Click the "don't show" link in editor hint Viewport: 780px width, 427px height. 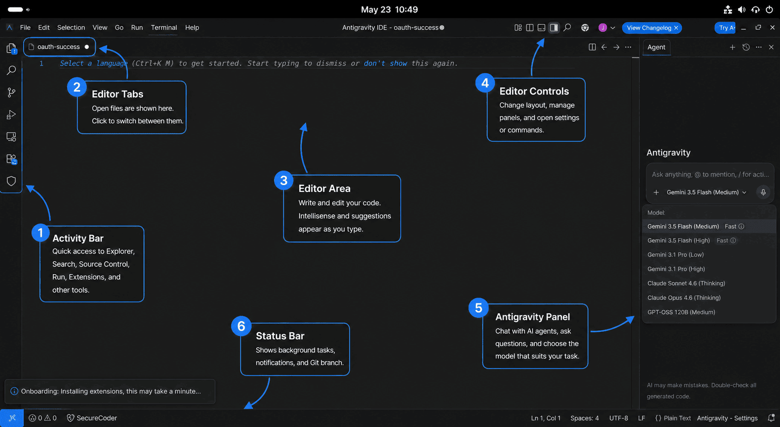point(385,63)
